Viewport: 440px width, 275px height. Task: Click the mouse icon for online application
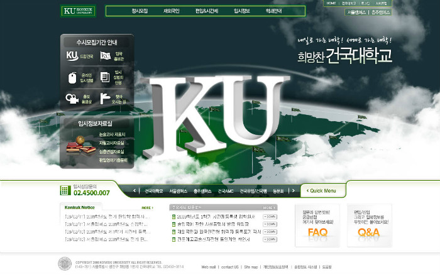(72, 78)
